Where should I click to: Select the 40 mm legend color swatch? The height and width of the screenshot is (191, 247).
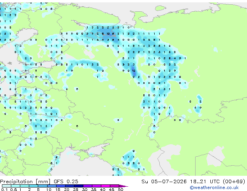point(106,186)
